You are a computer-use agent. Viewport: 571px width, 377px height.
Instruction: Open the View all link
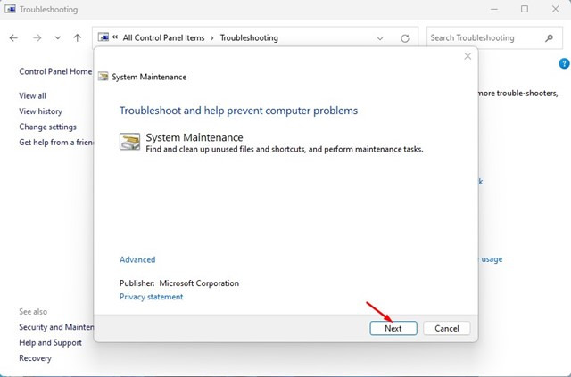pos(32,95)
